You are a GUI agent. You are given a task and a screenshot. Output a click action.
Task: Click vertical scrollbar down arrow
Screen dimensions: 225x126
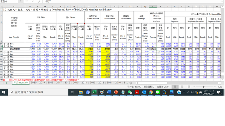pyautogui.click(x=222, y=80)
